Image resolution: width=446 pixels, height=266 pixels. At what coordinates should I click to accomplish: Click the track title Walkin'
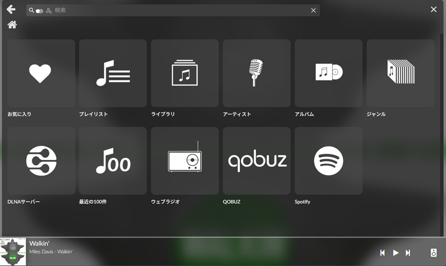pos(39,243)
